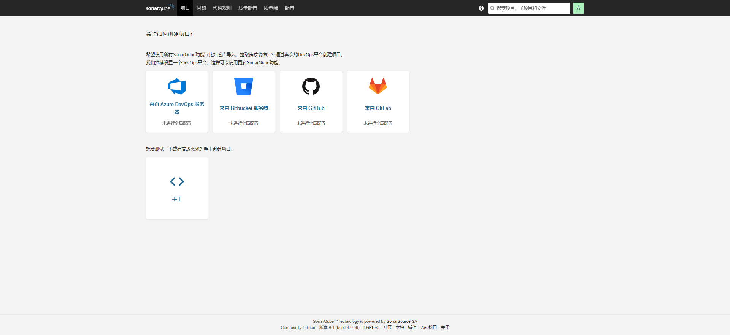The height and width of the screenshot is (335, 730).
Task: Select 来自 Azure DevOps 服务器 link
Action: [177, 108]
